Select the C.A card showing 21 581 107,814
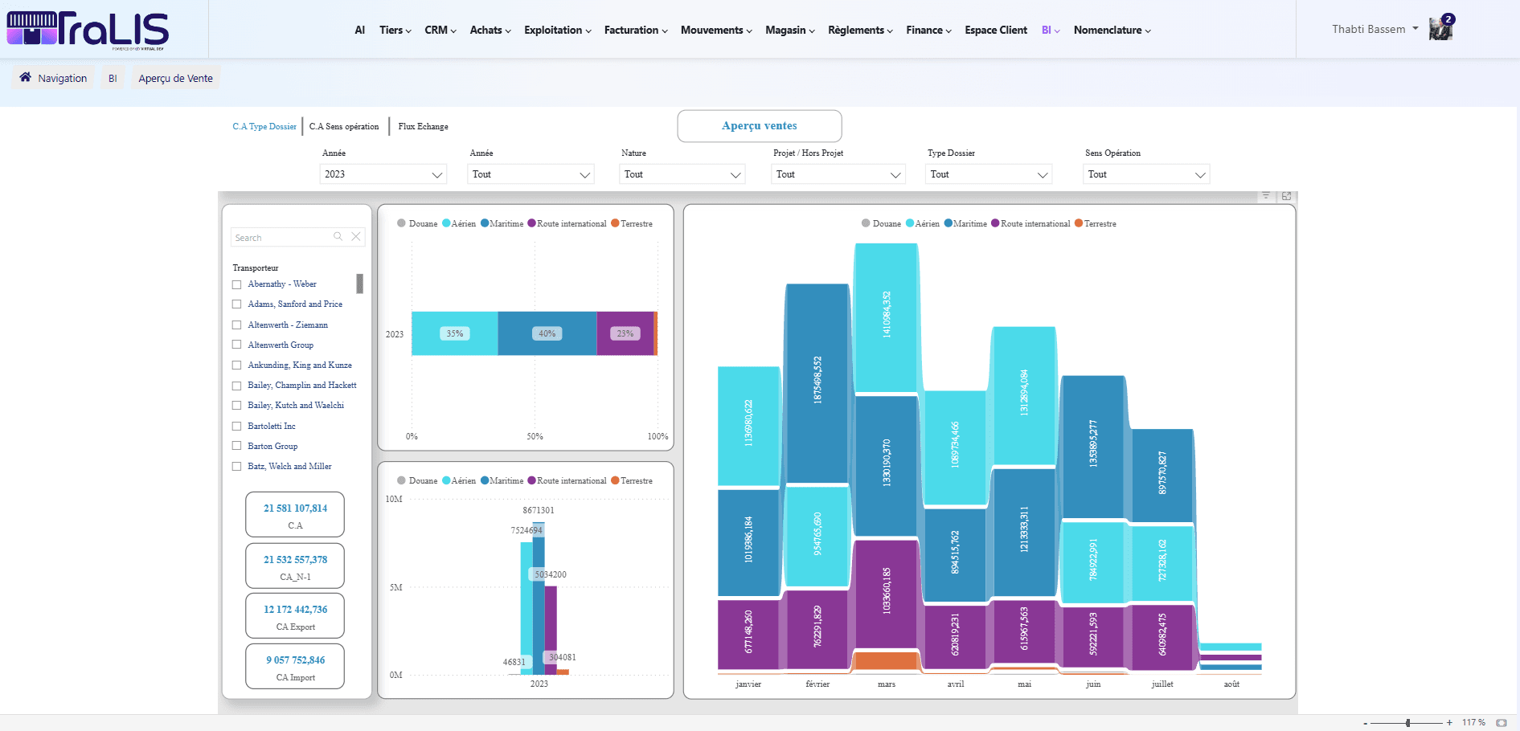 (x=295, y=514)
